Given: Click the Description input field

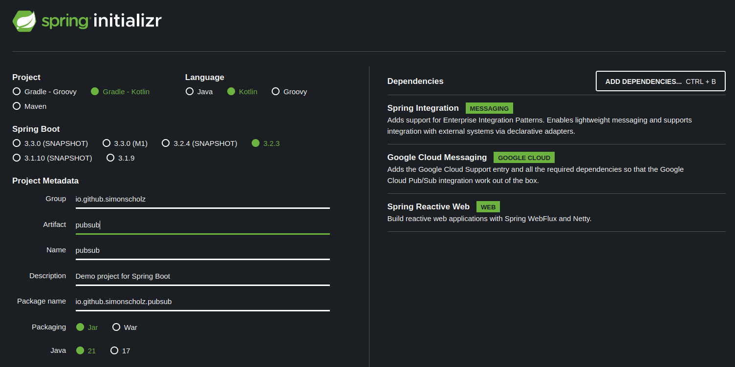Looking at the screenshot, I should click(203, 277).
